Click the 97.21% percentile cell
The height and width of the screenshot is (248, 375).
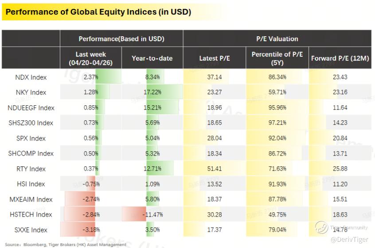[x=277, y=122]
